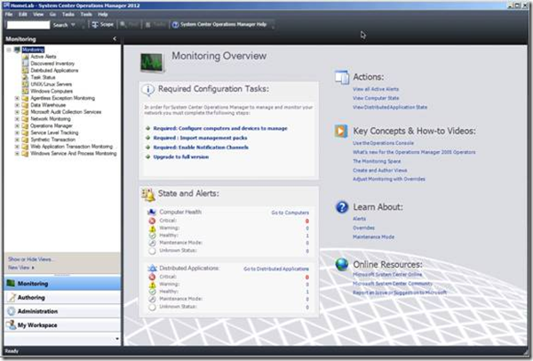Screen dimensions: 533x361
Task: Select Task Status tree item
Action: (x=43, y=77)
